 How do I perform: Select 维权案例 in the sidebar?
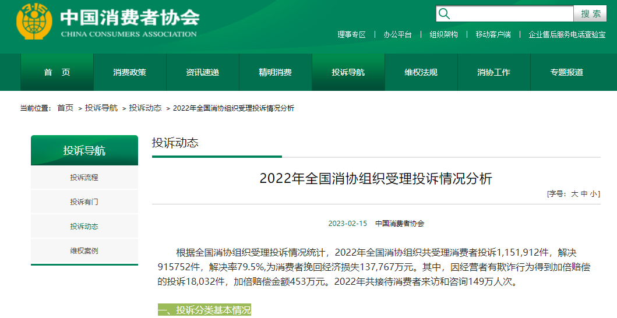pyautogui.click(x=84, y=250)
